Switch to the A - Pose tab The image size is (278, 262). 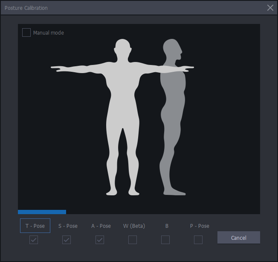(x=101, y=226)
